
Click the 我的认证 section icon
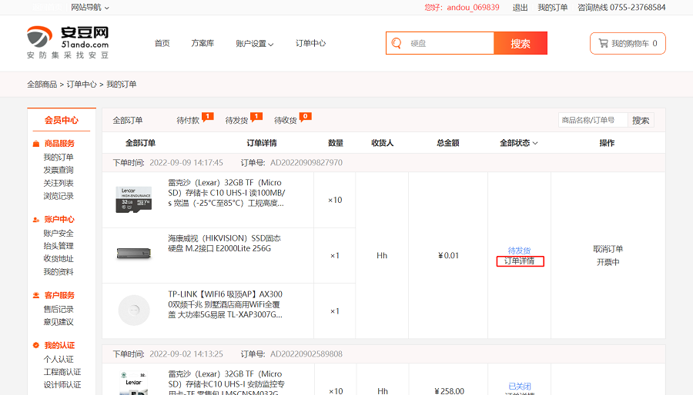35,345
